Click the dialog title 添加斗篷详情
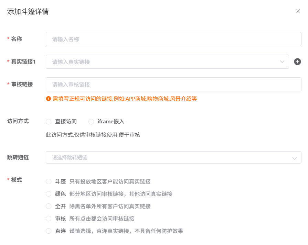Screen dimensions: 308x245 (27, 11)
